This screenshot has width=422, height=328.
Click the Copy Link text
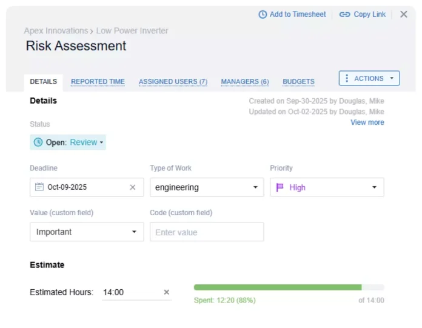click(369, 15)
